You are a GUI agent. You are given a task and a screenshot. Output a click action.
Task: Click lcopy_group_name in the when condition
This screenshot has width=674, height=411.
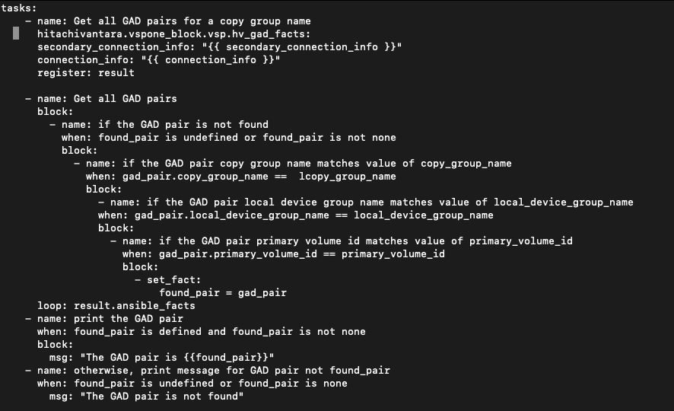coord(347,176)
